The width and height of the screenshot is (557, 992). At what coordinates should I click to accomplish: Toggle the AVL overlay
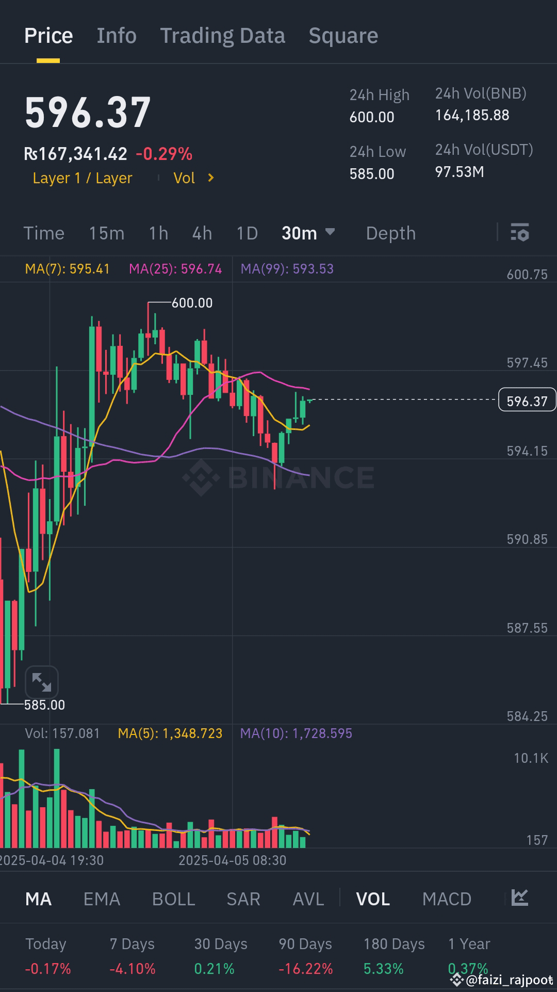click(307, 899)
